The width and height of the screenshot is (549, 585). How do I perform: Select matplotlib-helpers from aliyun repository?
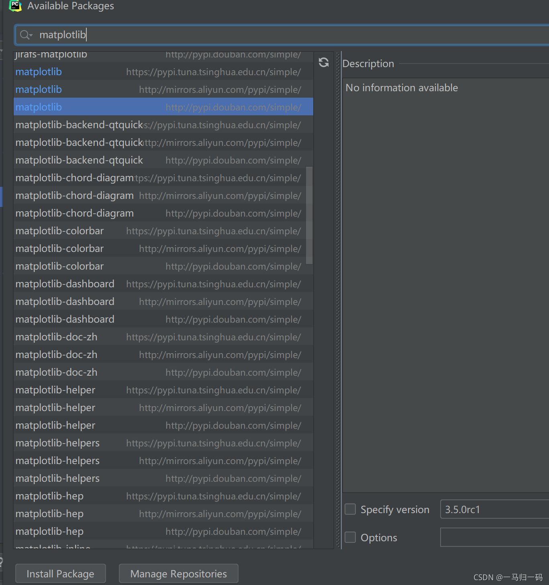tap(163, 461)
